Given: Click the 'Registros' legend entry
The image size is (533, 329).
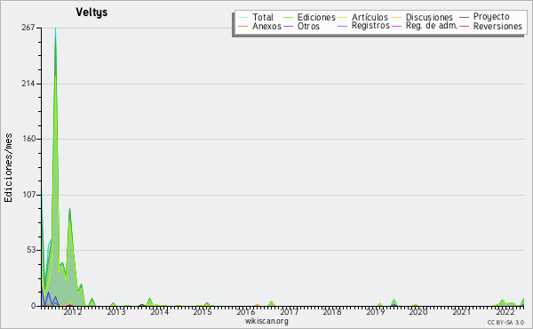Looking at the screenshot, I should point(370,26).
